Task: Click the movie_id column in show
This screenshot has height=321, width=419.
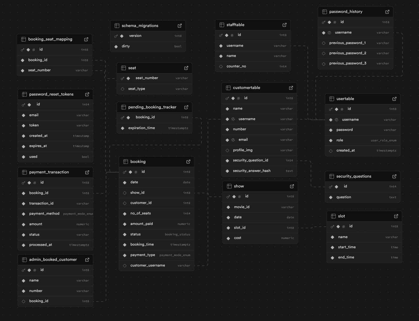Action: coord(260,207)
